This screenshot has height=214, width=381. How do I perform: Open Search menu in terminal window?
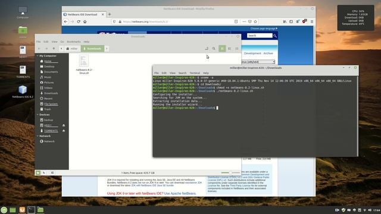coord(183,73)
